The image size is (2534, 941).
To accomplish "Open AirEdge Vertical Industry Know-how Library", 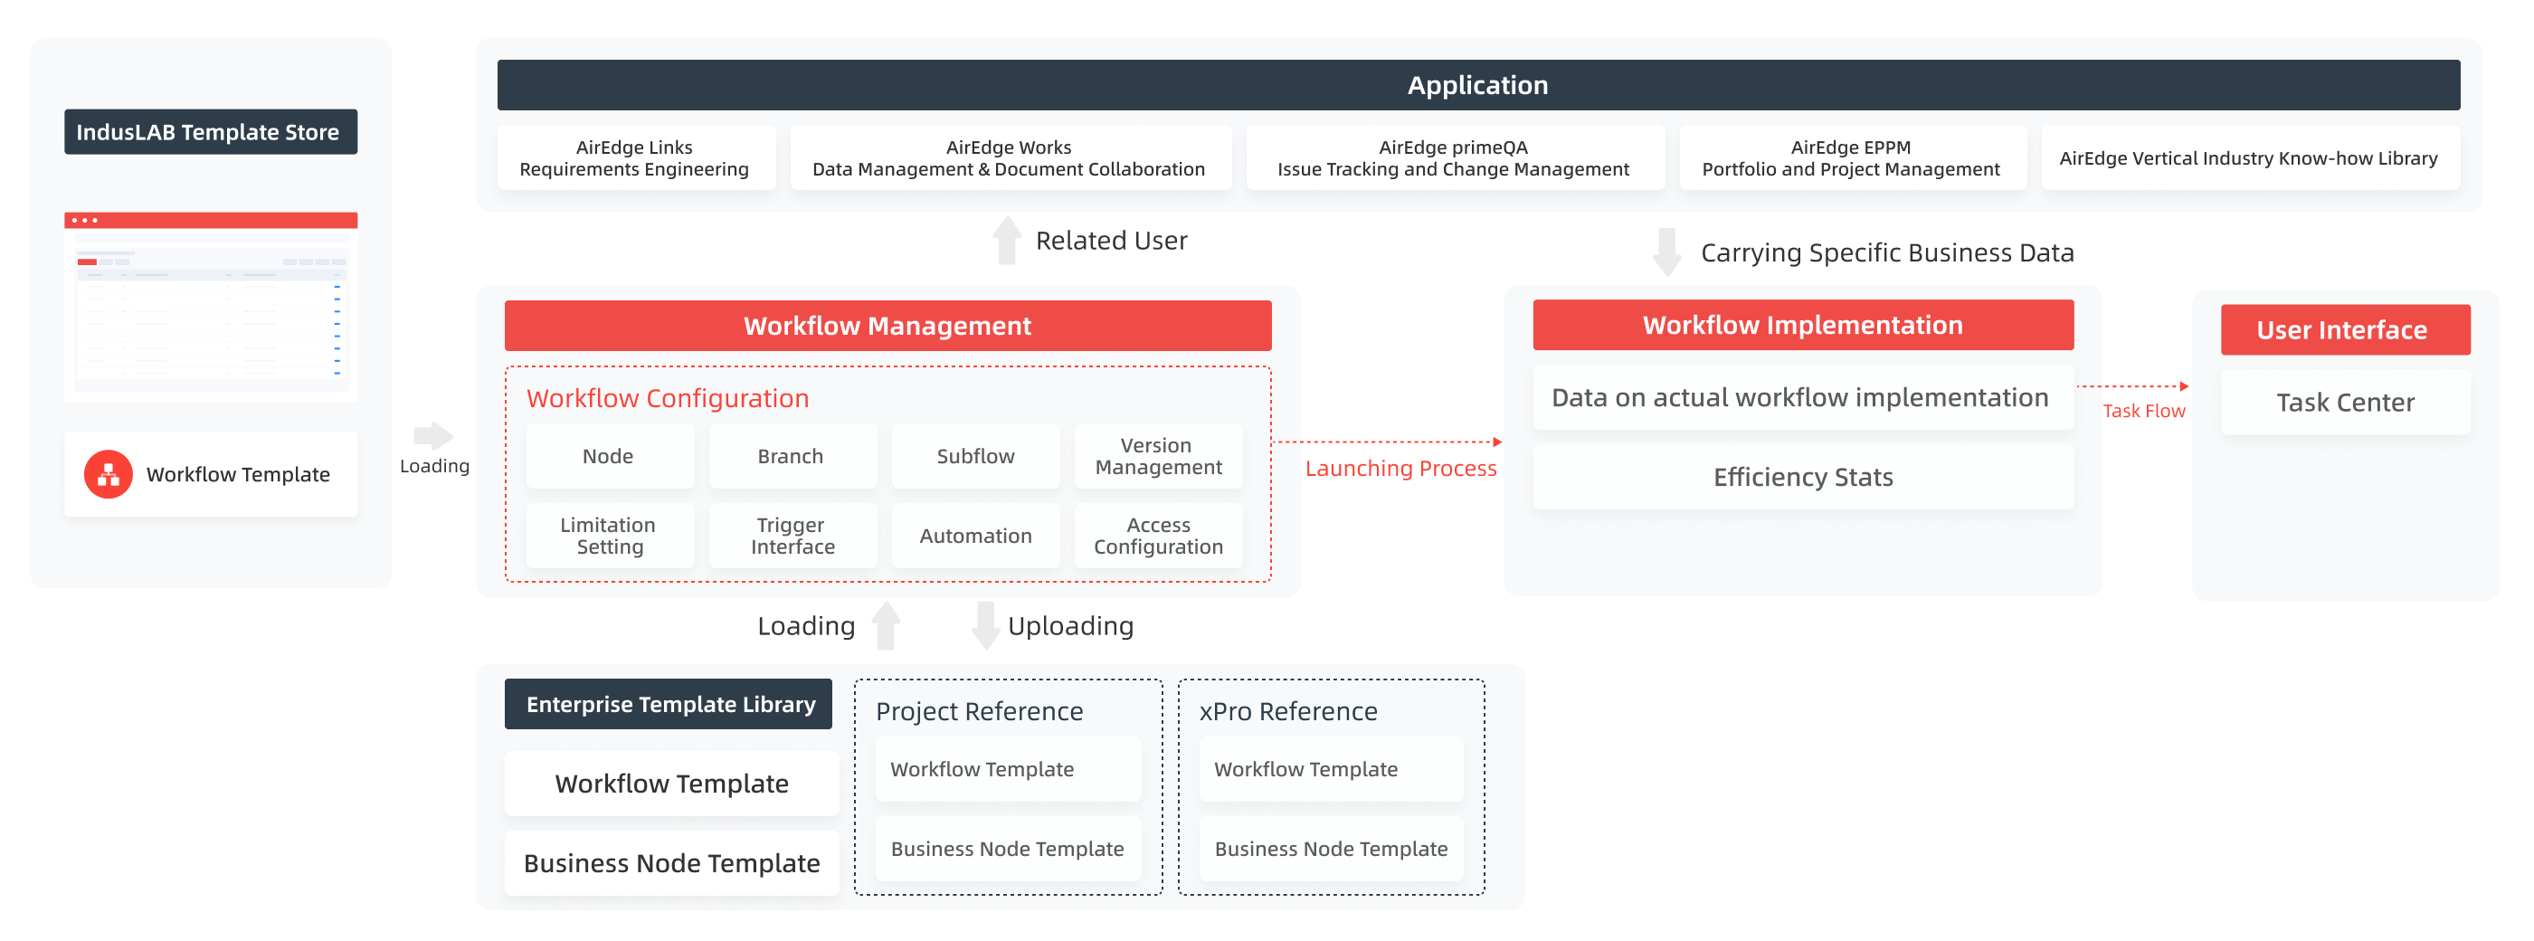I will 2250,157.
